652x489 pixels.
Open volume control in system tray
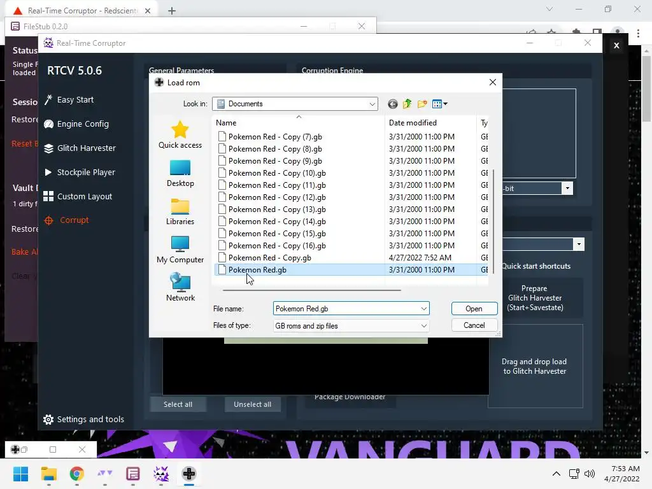coord(589,474)
